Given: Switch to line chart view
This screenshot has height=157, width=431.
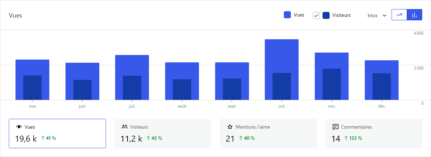Looking at the screenshot, I should [x=399, y=15].
